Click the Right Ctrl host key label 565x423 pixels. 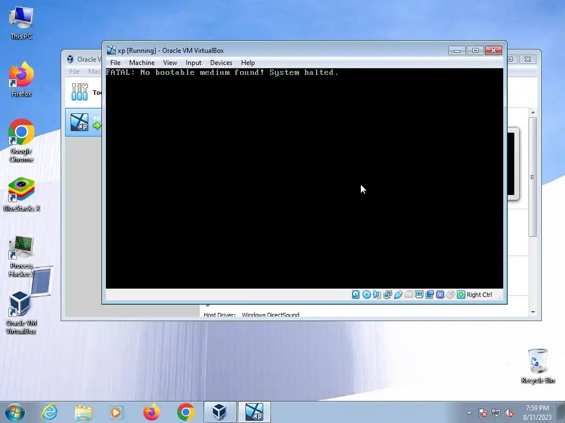(479, 295)
